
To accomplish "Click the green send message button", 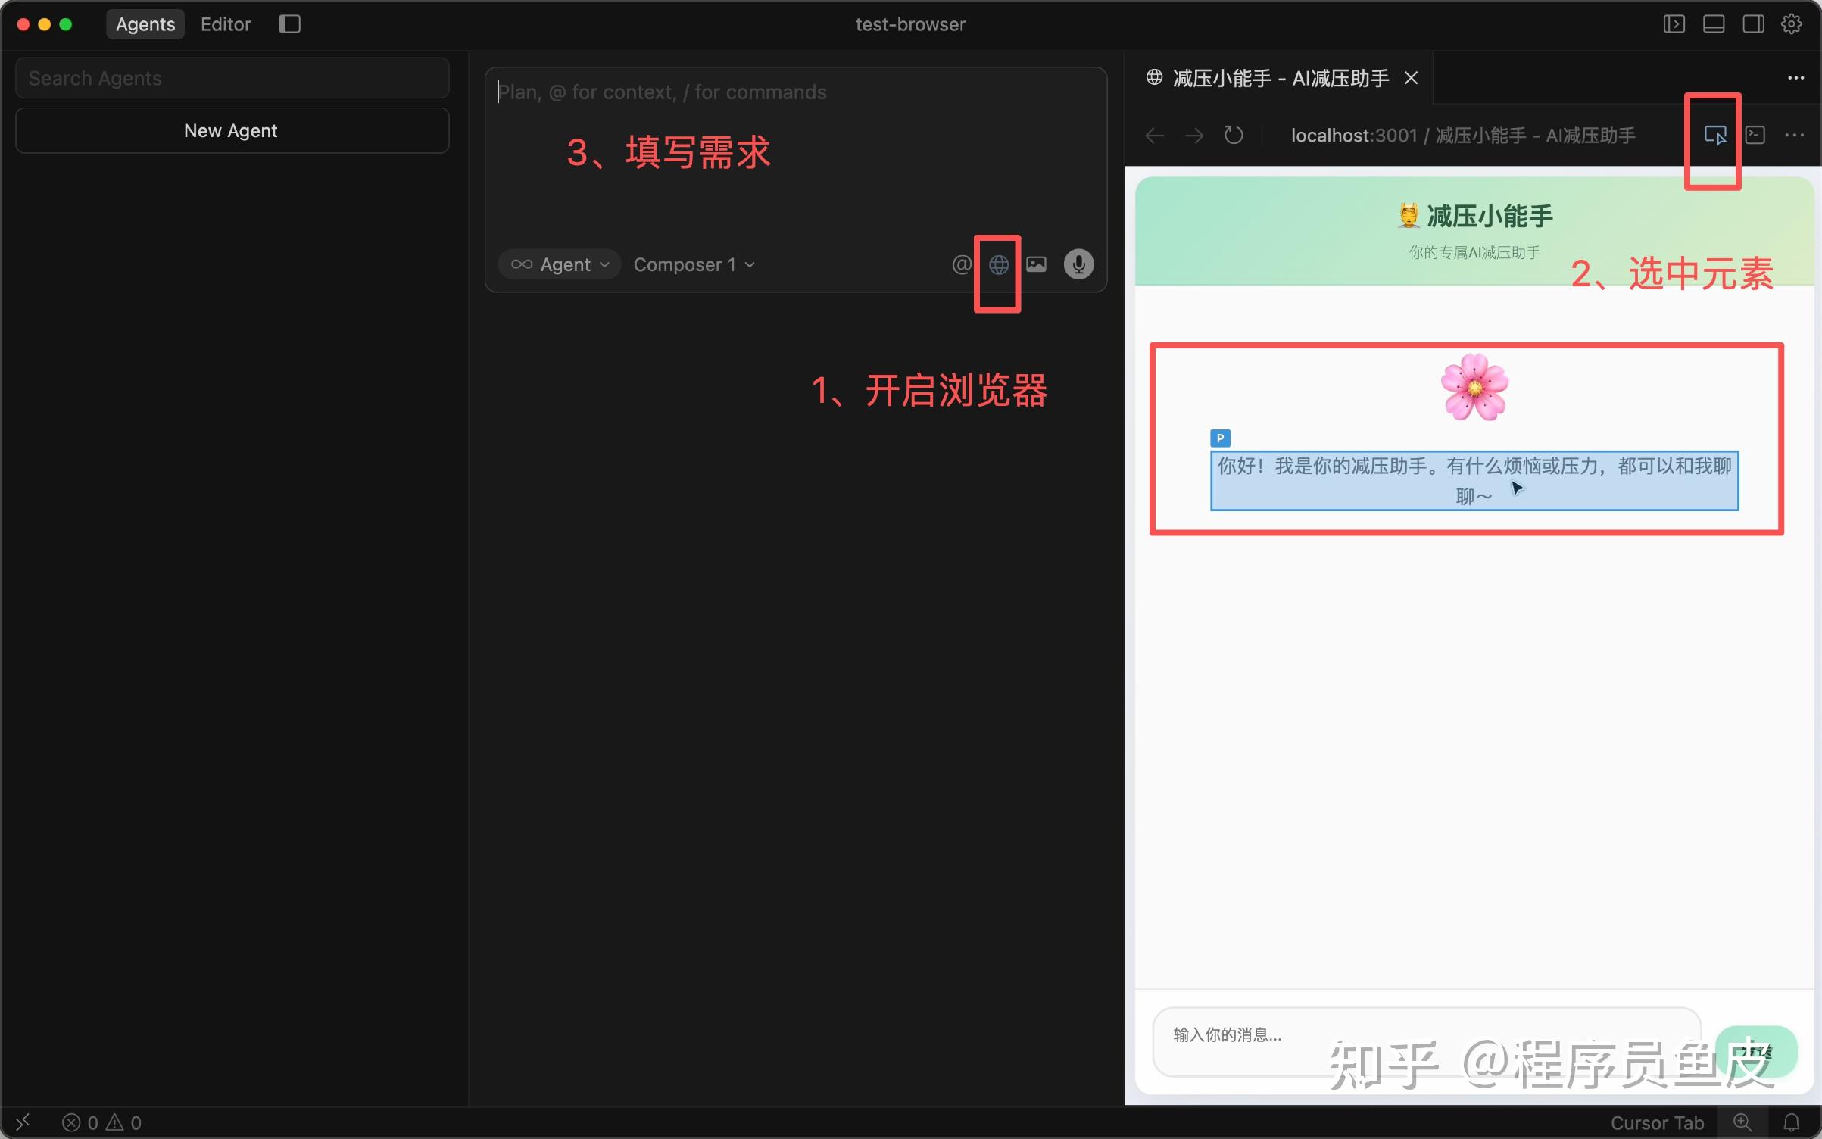I will click(1755, 1051).
